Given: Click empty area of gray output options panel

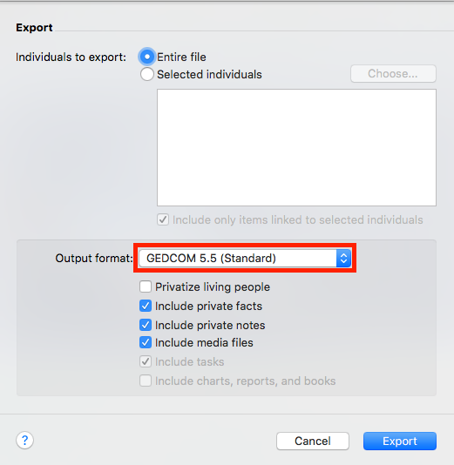Looking at the screenshot, I should (74, 327).
